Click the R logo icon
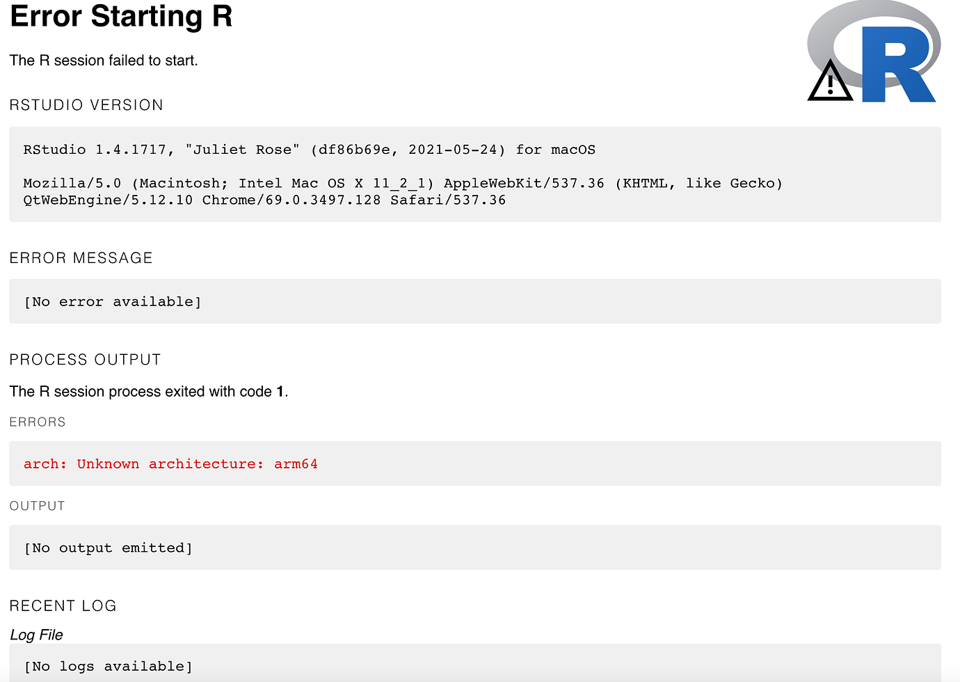This screenshot has height=682, width=960. 874,51
